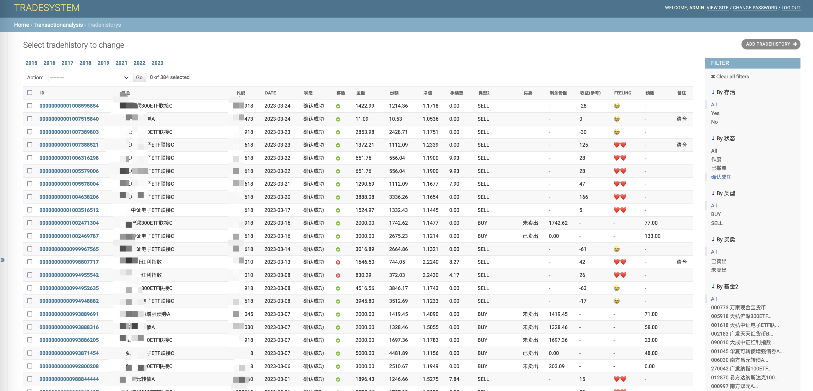Filter 状态 by 作废
813x391 pixels.
[716, 159]
